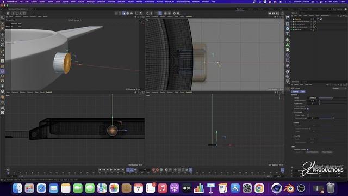Image resolution: width=348 pixels, height=196 pixels.
Task: Adjust the Offset slider
Action: [x=333, y=98]
